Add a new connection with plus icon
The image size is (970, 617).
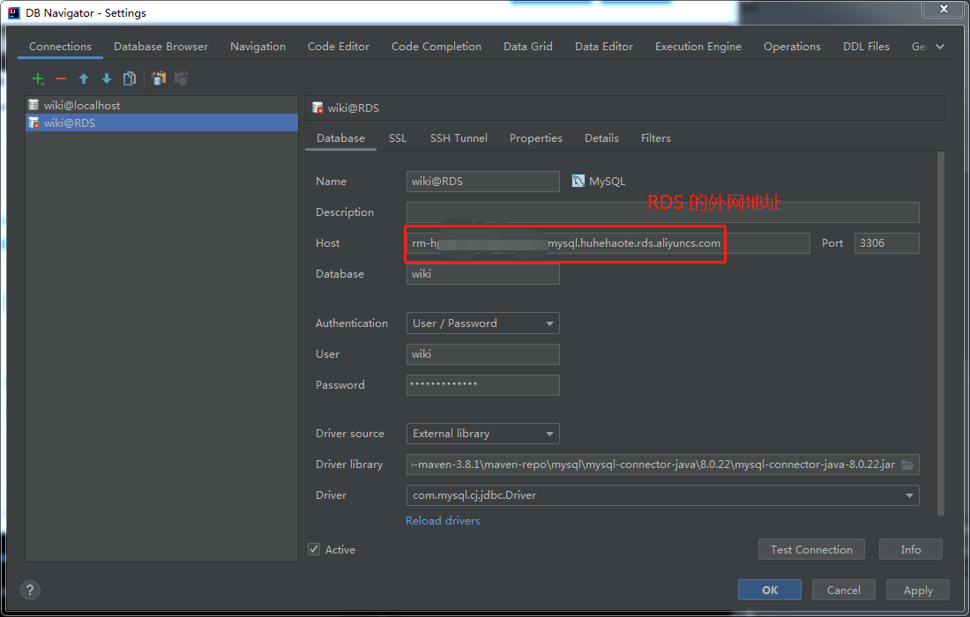click(38, 78)
